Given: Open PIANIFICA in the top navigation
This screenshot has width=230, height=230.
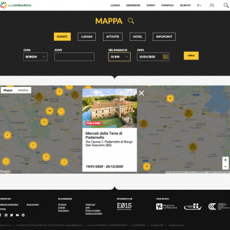Looking at the screenshot, I should click(167, 5).
